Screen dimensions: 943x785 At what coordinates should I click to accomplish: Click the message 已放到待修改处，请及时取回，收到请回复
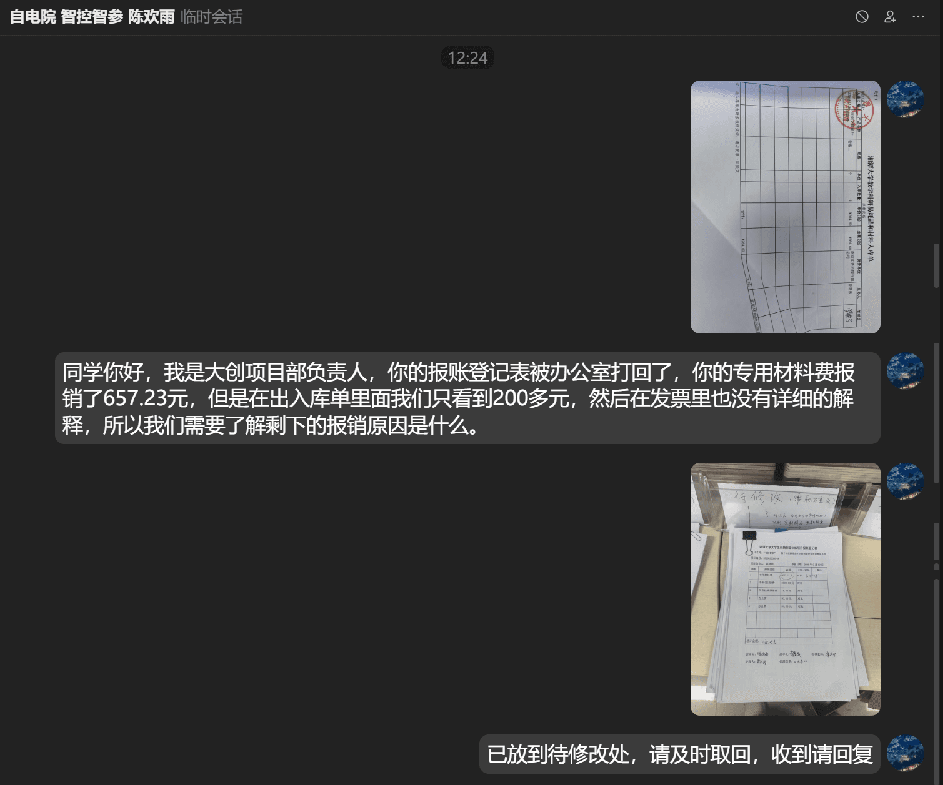pyautogui.click(x=680, y=754)
